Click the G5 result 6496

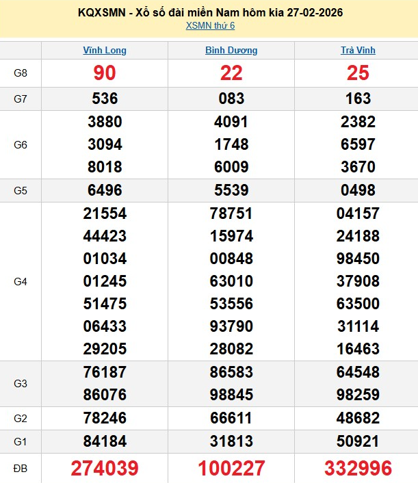pyautogui.click(x=105, y=190)
